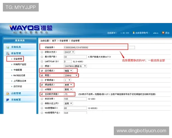Open 终端用户监控 submenu item
Screen dimensions: 172x138
click(20, 64)
